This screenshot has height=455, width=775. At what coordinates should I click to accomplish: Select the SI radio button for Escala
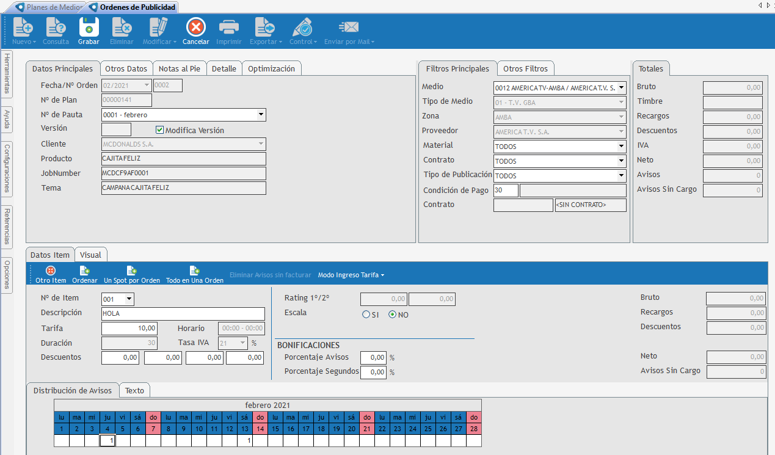point(366,315)
